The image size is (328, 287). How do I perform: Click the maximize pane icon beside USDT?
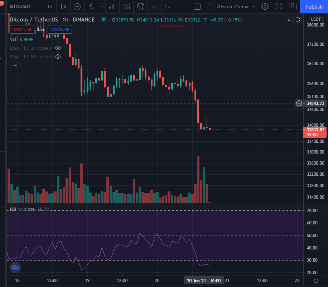coord(298,20)
